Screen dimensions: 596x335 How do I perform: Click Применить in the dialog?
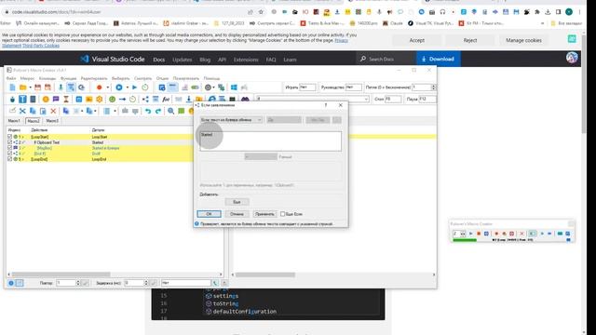tap(264, 214)
